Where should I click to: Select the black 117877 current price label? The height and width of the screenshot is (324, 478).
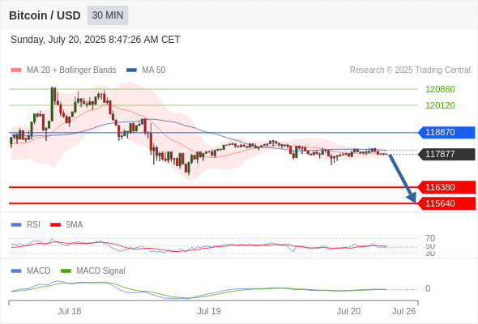(x=446, y=154)
